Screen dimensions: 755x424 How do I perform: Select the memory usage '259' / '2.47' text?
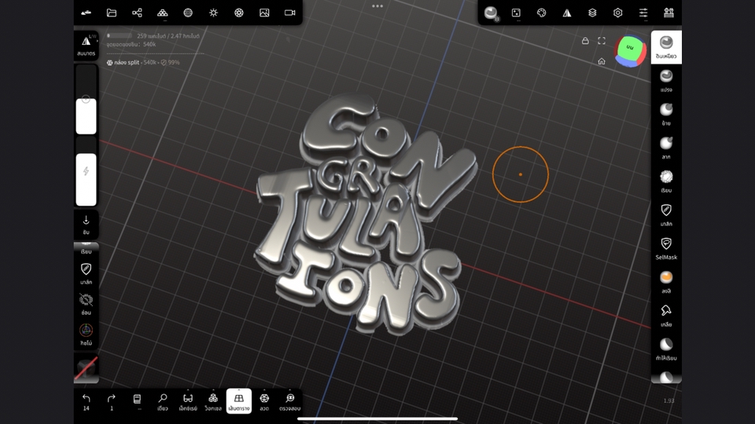[168, 36]
